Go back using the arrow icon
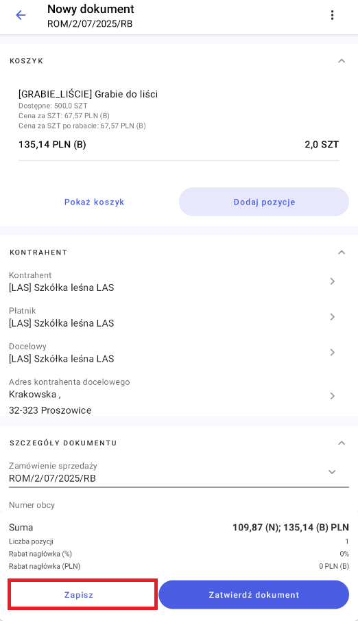The image size is (358, 621). [21, 15]
